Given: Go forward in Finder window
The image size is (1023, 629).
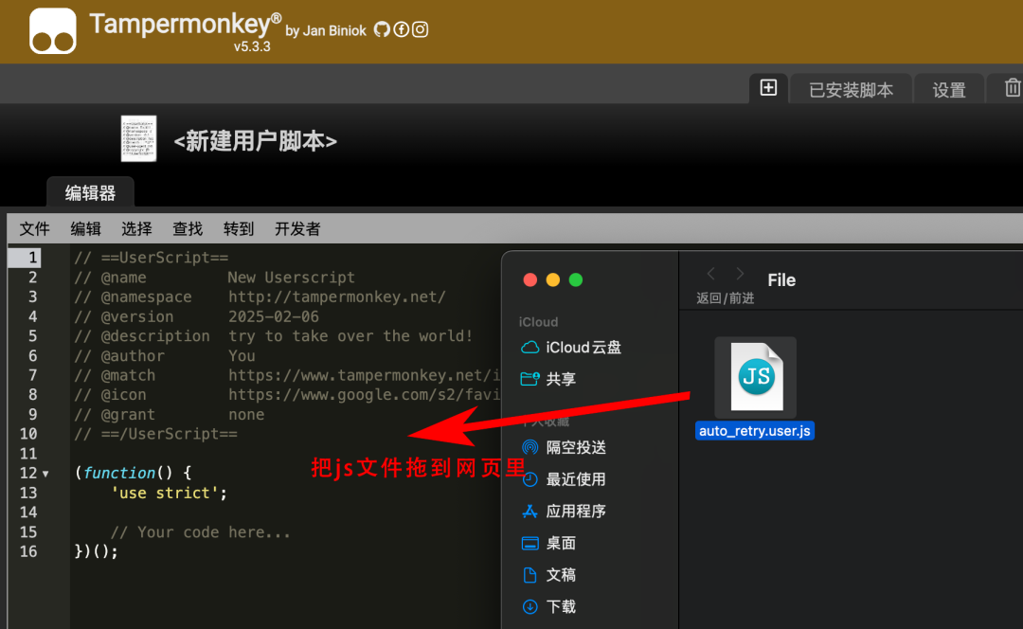Looking at the screenshot, I should pyautogui.click(x=740, y=274).
